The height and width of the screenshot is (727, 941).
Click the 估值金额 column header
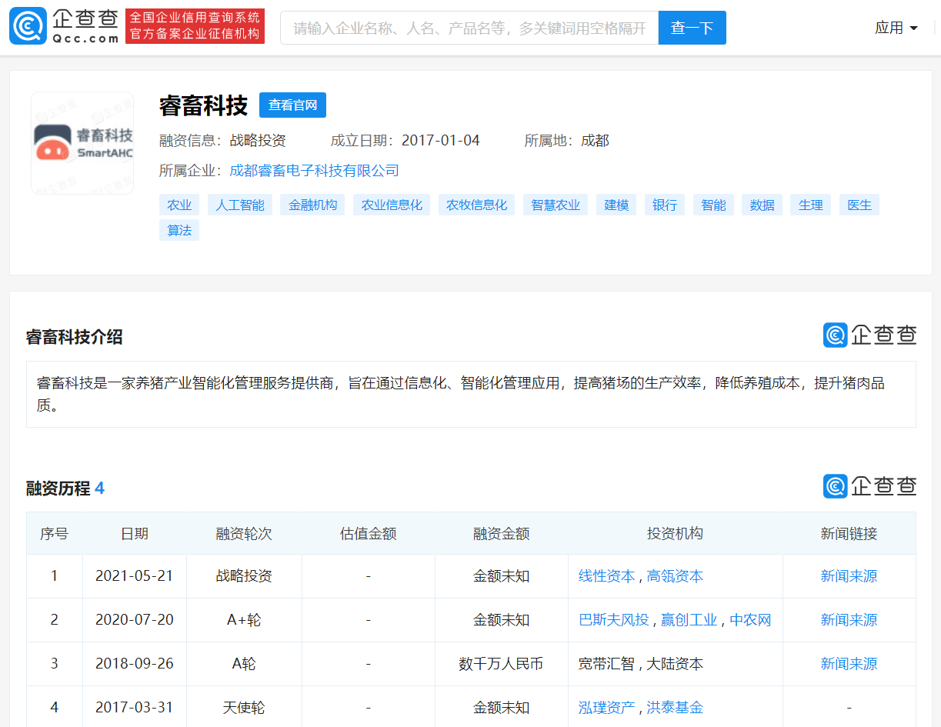click(369, 533)
